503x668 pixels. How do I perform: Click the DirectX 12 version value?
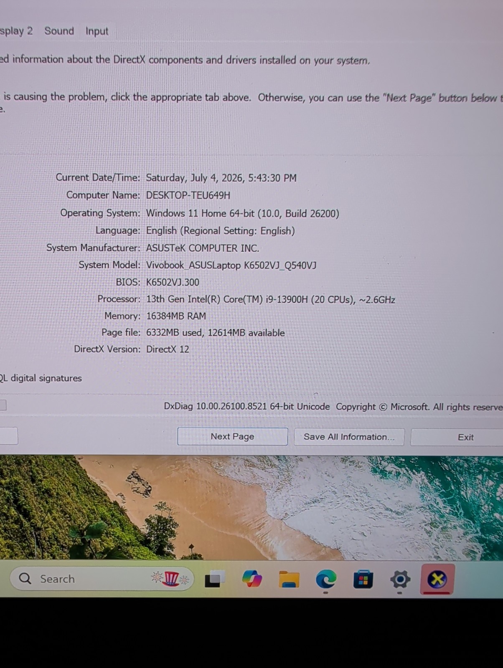(168, 349)
